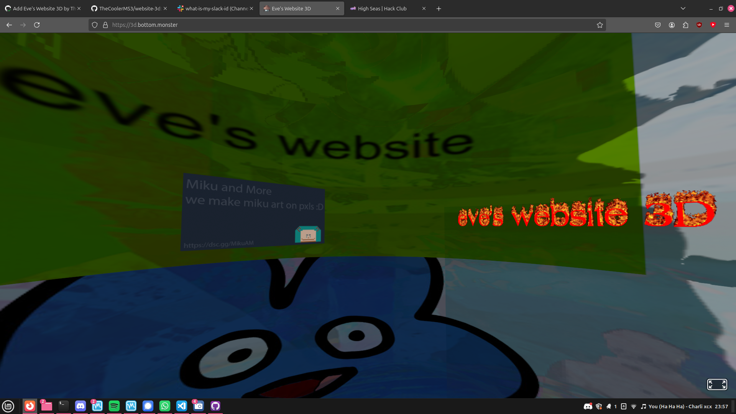Click the GitHub icon in taskbar
Screen dimensions: 736x414
coord(215,406)
